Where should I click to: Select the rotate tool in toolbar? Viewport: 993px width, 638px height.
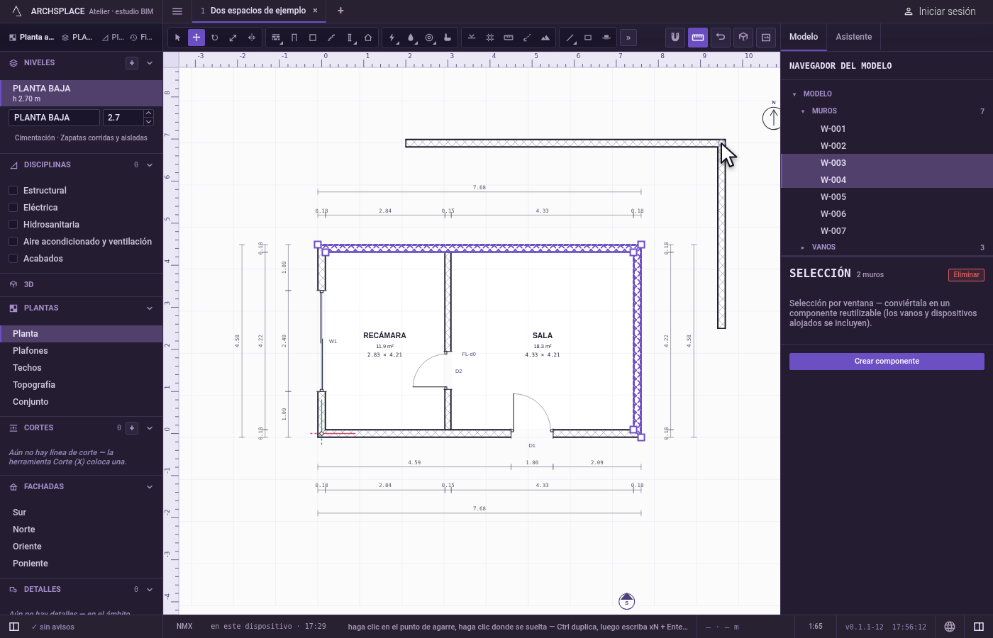215,38
